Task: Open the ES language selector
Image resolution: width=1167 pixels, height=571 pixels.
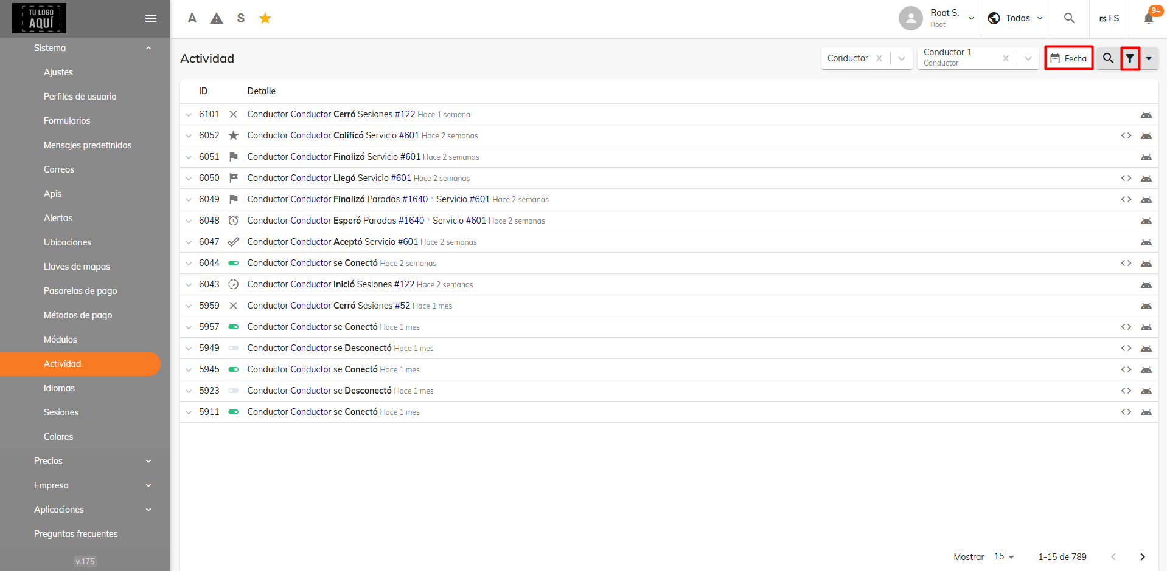Action: coord(1109,18)
